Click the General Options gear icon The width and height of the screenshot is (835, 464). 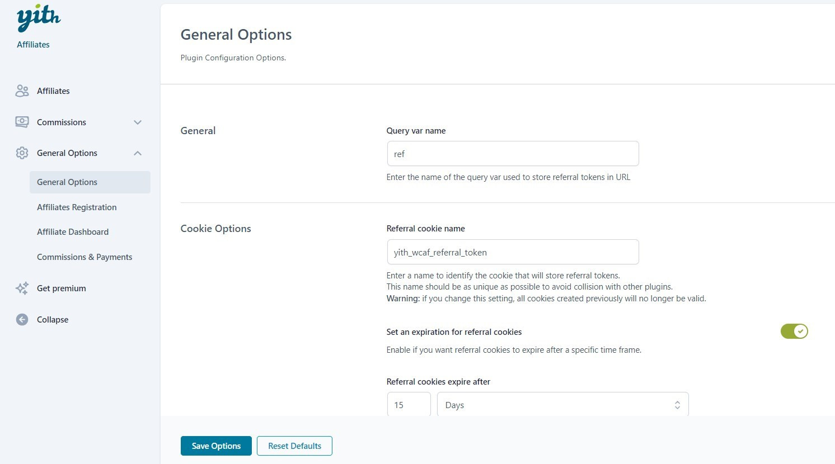tap(22, 153)
